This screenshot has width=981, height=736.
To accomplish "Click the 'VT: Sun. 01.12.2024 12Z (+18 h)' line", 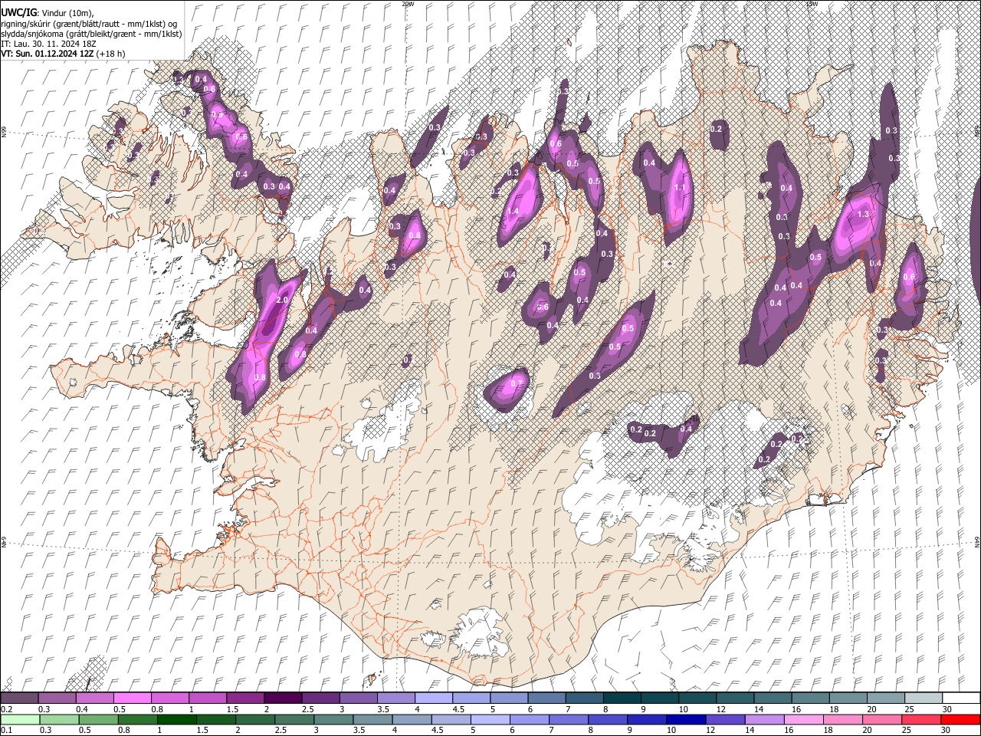I will 64,54.
